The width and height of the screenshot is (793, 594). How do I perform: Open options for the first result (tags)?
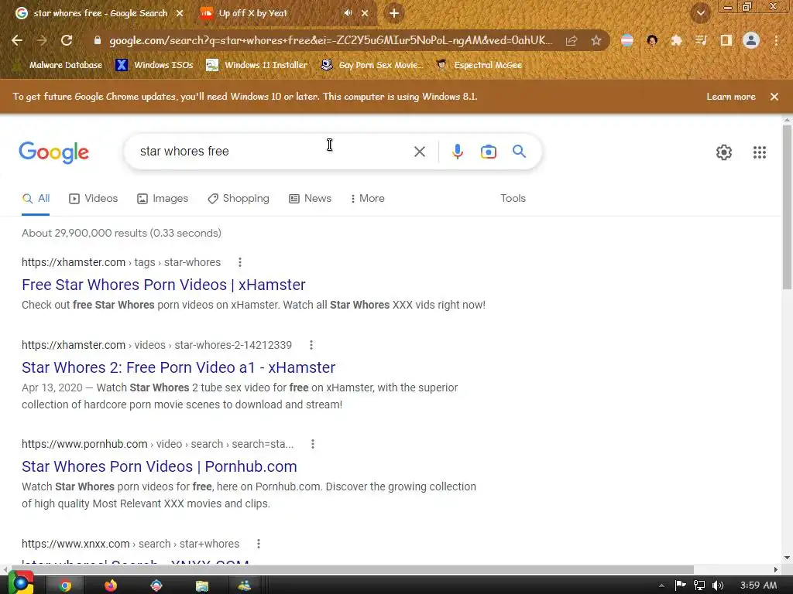click(240, 262)
